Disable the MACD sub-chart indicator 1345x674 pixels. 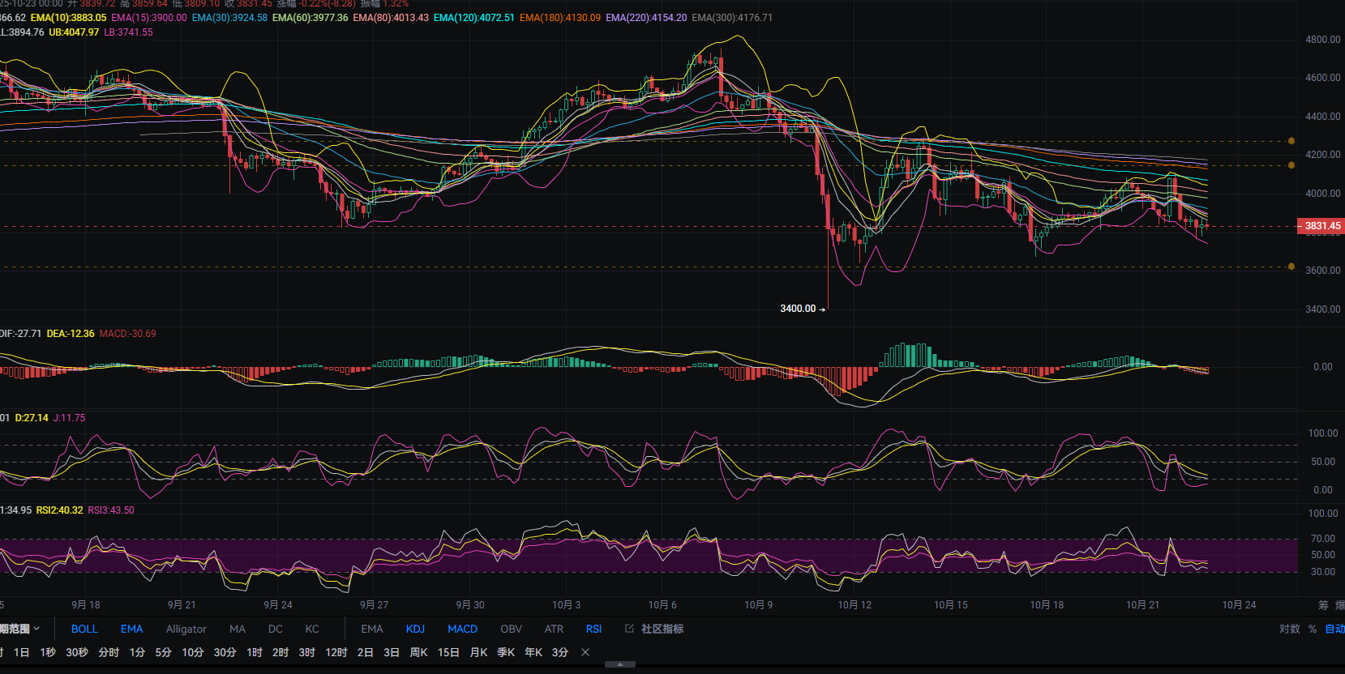point(462,629)
